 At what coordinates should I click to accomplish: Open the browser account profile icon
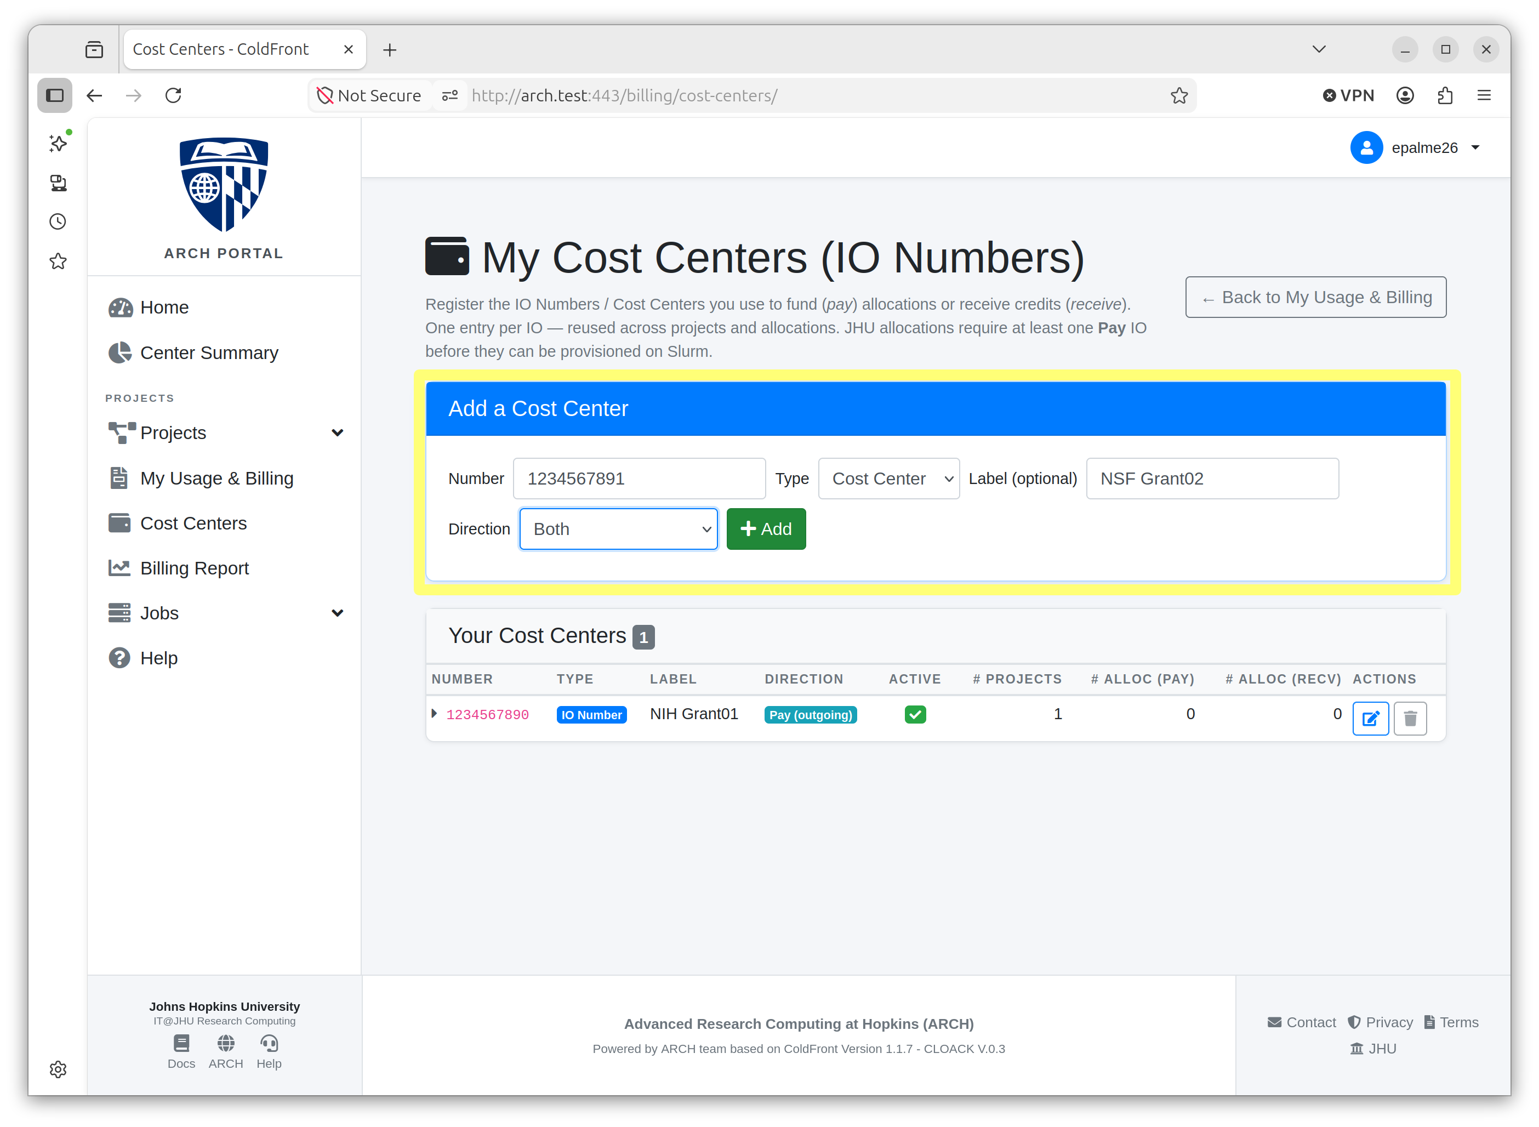[x=1405, y=95]
